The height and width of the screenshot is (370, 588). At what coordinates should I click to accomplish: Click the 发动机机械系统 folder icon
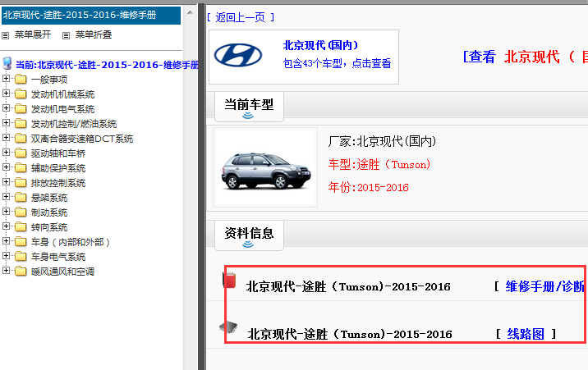pyautogui.click(x=21, y=94)
